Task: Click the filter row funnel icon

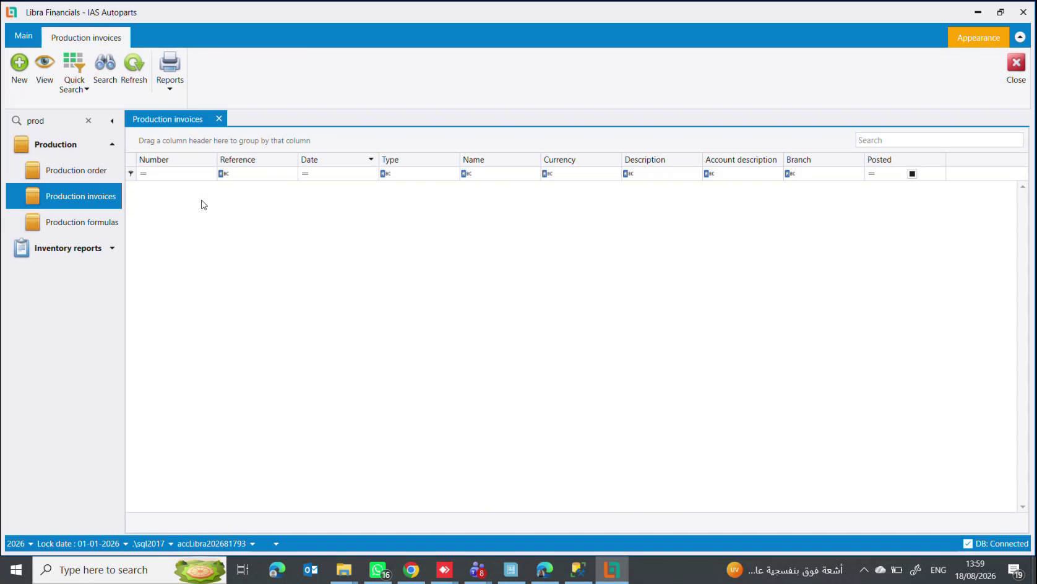Action: click(131, 174)
